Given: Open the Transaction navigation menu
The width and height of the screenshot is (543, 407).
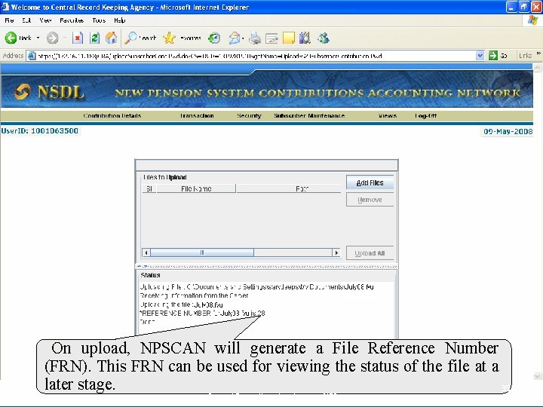Looking at the screenshot, I should [197, 115].
